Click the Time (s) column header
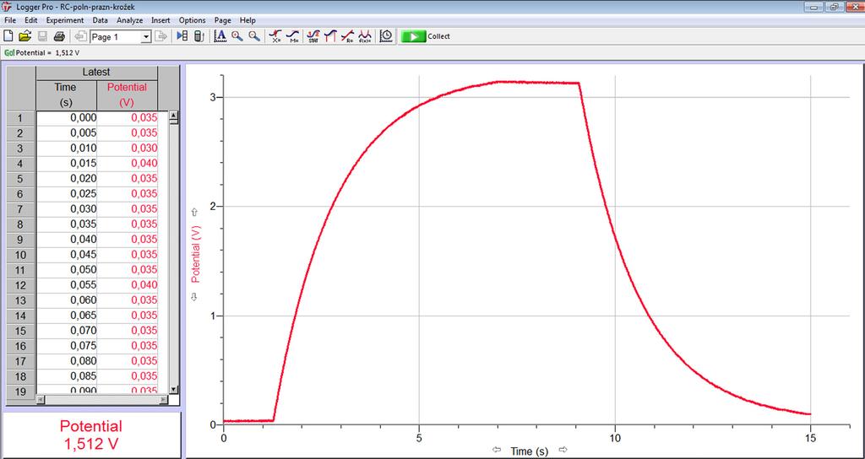Viewport: 865px width, 459px height. 66,94
